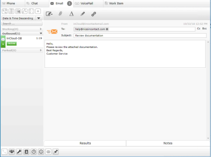This screenshot has height=157, width=211.
Task: Click the second icon in the call controls row
Action: coord(11,11)
